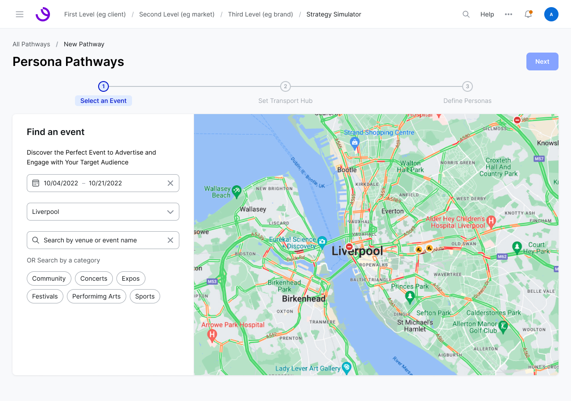Select the Festivals category chip
571x401 pixels.
pyautogui.click(x=45, y=296)
